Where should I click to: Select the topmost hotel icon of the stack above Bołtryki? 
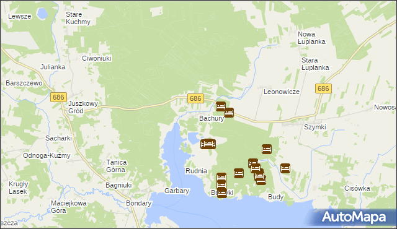pos(221,177)
